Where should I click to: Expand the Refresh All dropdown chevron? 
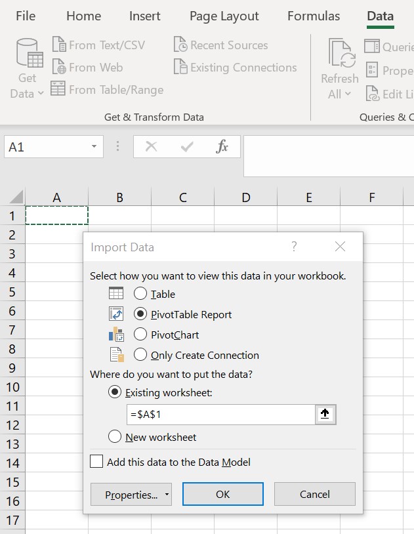click(348, 93)
